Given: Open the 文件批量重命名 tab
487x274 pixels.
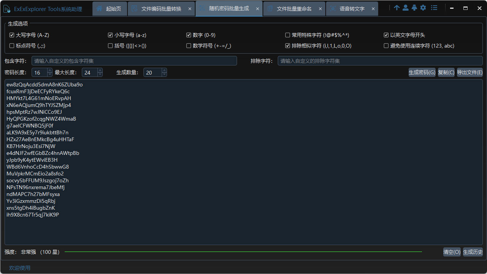Looking at the screenshot, I should coord(294,9).
